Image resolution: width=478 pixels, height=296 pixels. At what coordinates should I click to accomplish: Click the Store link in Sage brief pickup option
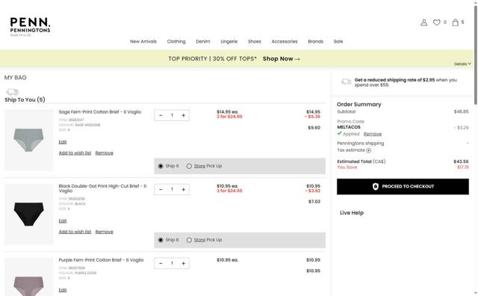(x=199, y=166)
